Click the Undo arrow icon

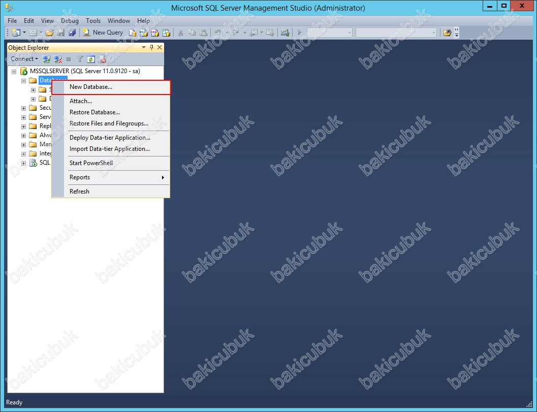(x=218, y=33)
